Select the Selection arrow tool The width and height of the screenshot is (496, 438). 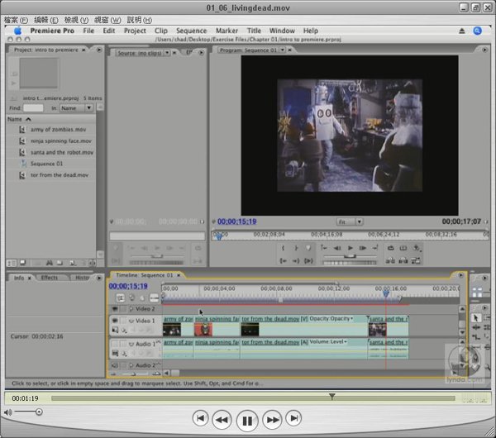pyautogui.click(x=476, y=318)
